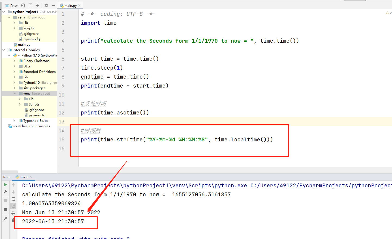This screenshot has width=392, height=239.
Task: Click '# -*- coding: UTF-8 -*-' comment
Action: (x=118, y=14)
